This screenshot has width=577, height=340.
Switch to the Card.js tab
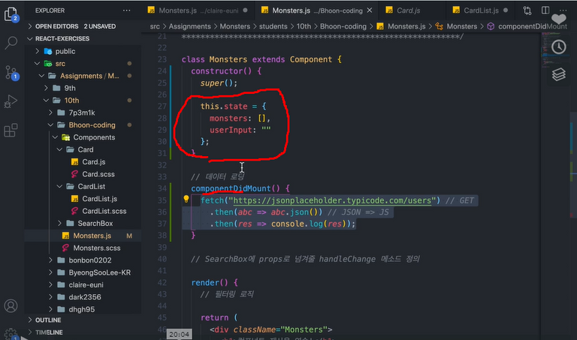[409, 11]
